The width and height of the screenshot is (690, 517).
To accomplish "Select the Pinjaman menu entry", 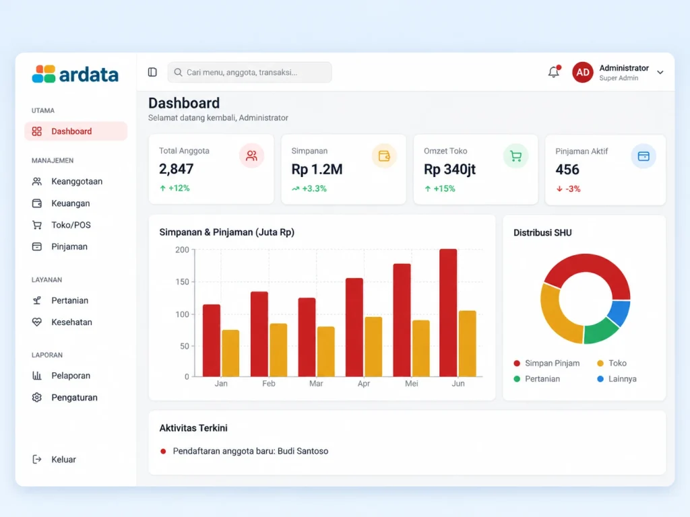I will point(75,246).
